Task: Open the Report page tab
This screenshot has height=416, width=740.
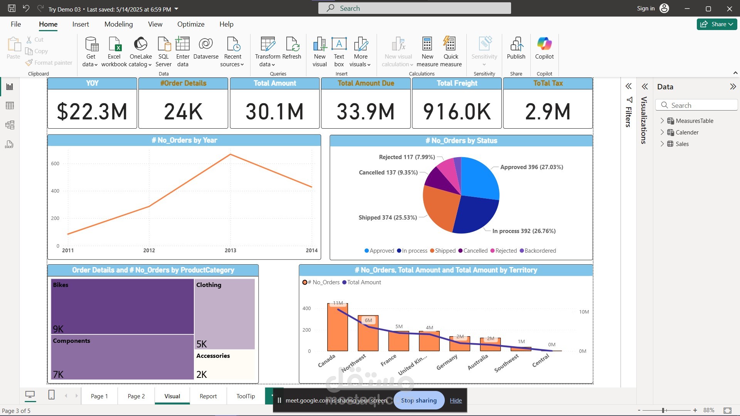Action: point(208,396)
